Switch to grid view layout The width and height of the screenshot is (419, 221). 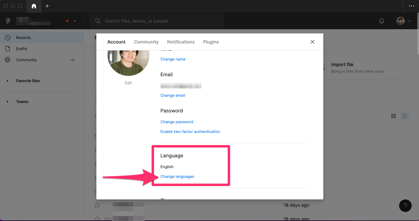[394, 116]
